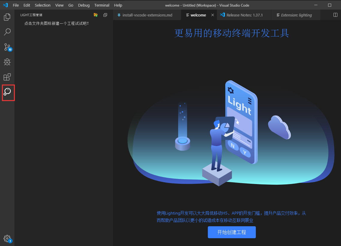Open the Extensions view icon
Viewport: 341px width, 246px height.
pos(7,77)
